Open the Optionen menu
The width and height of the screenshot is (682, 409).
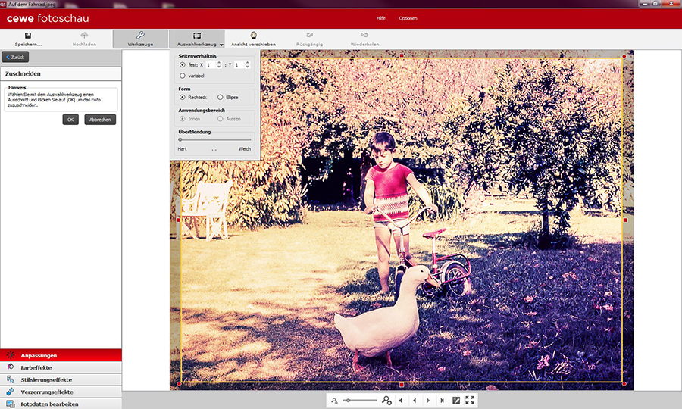(x=408, y=18)
